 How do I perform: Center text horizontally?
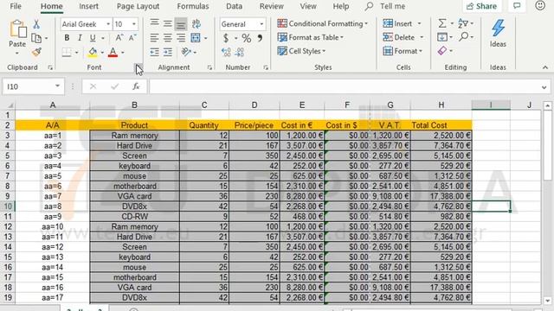[x=167, y=38]
